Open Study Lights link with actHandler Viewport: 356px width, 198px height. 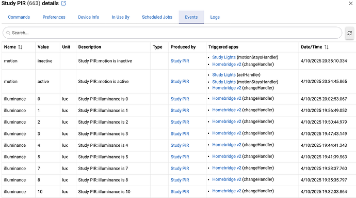pos(224,74)
